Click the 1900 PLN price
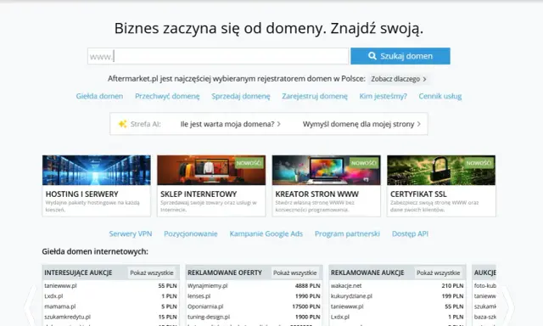The image size is (543, 326). click(x=307, y=317)
